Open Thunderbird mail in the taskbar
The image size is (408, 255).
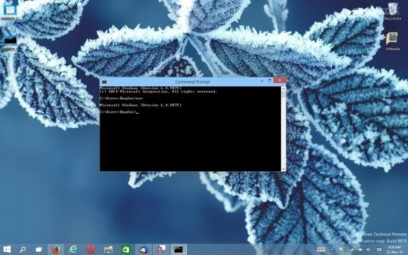(x=143, y=250)
